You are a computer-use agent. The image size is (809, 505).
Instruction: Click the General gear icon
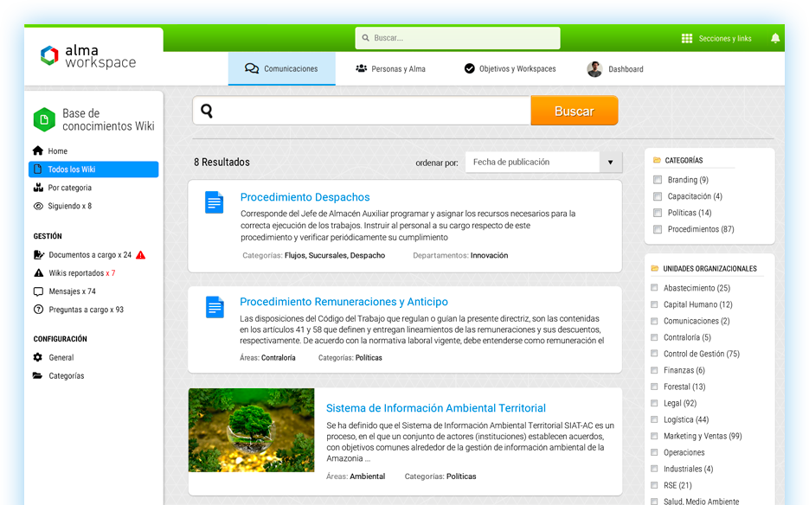pos(38,357)
